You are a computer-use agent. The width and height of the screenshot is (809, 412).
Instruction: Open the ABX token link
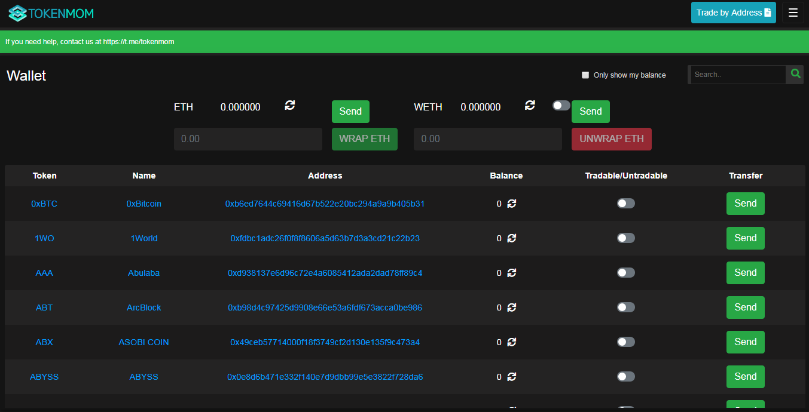44,342
